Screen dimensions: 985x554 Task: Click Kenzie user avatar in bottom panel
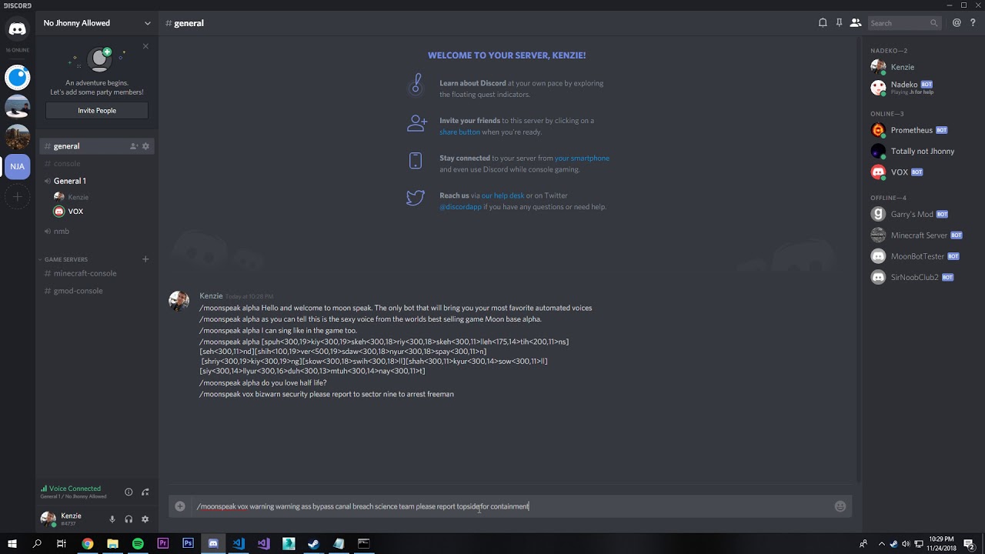[48, 519]
